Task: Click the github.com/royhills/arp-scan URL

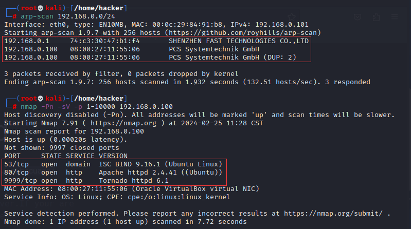Action: (x=243, y=33)
